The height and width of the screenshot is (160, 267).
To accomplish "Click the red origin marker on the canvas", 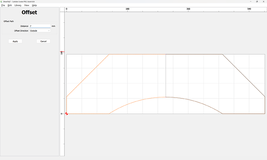I will tap(67, 114).
